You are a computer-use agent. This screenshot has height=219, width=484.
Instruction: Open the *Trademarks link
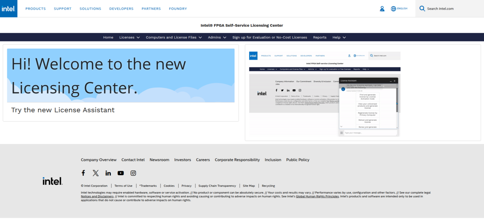pos(148,186)
